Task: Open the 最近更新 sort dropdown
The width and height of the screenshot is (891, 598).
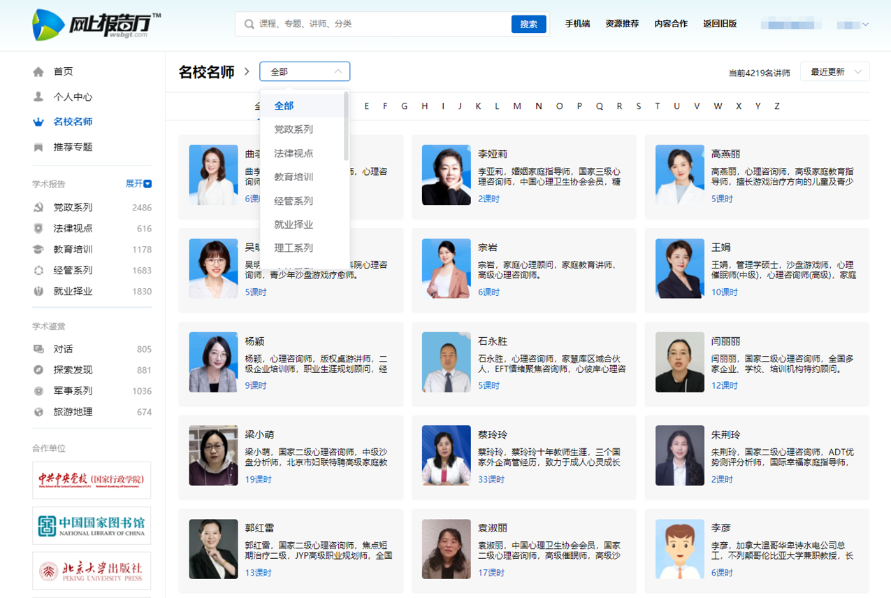Action: click(834, 72)
